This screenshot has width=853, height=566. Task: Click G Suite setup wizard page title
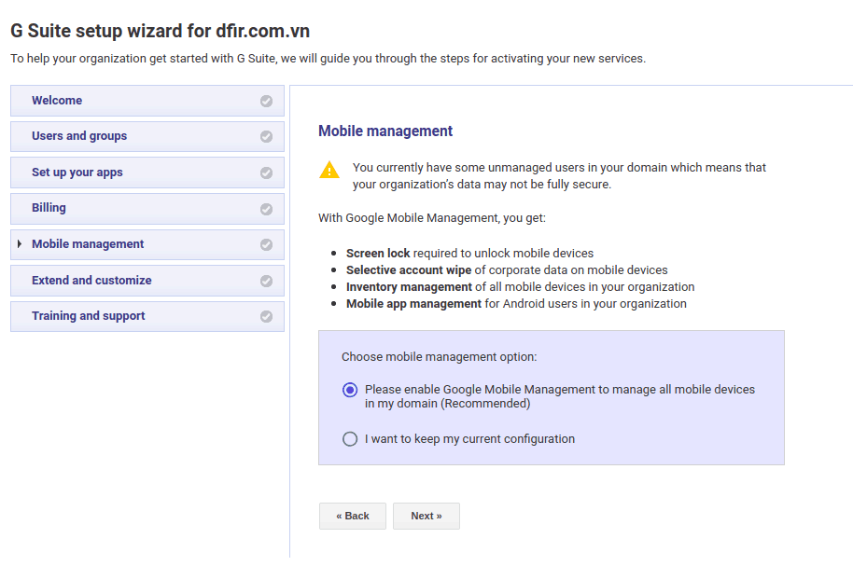point(160,31)
